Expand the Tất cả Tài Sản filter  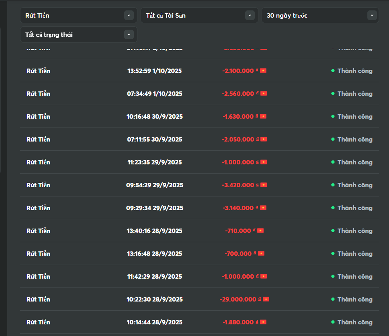(199, 16)
